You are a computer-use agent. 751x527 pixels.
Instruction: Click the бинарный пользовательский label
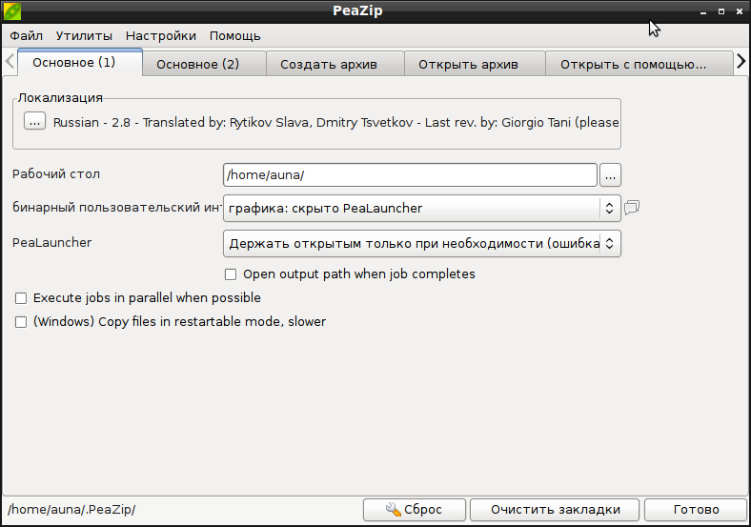(117, 208)
